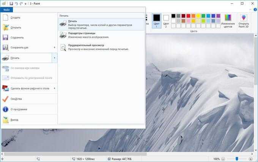
Task: Open the Файл tab
Action: pyautogui.click(x=6, y=10)
